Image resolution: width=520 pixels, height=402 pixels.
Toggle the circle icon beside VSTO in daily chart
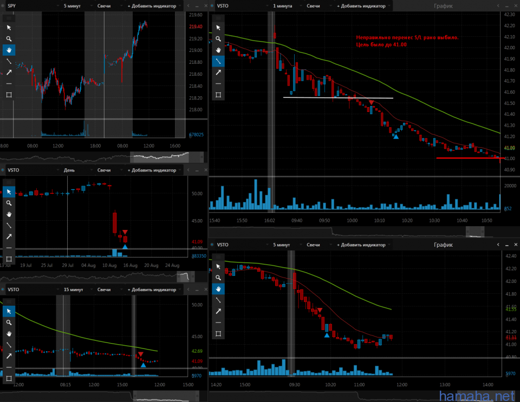[3, 170]
